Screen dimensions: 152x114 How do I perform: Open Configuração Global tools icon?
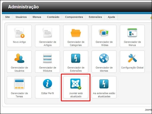tap(132, 58)
